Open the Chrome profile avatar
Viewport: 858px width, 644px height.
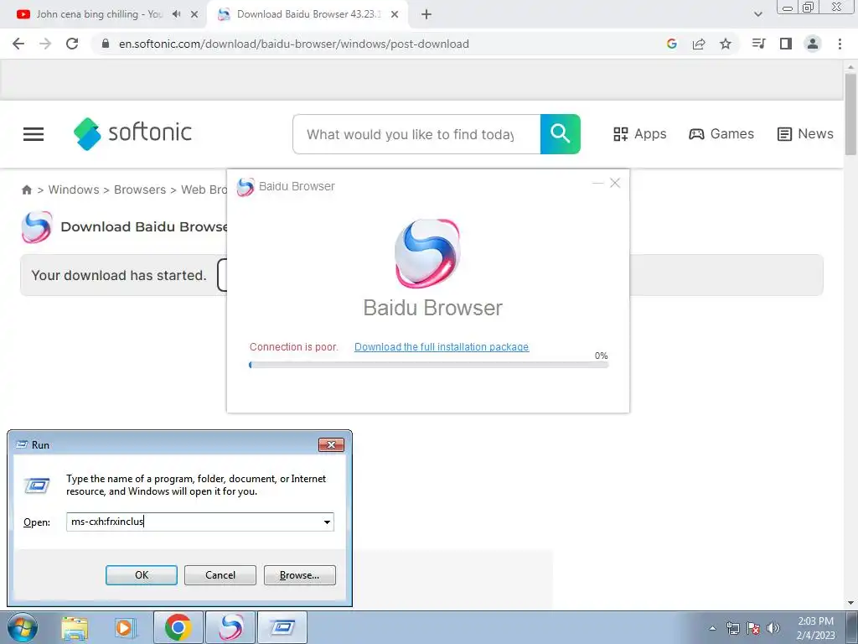click(x=813, y=44)
